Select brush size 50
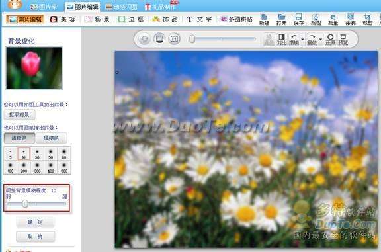This screenshot has width=381, height=252. (50, 154)
